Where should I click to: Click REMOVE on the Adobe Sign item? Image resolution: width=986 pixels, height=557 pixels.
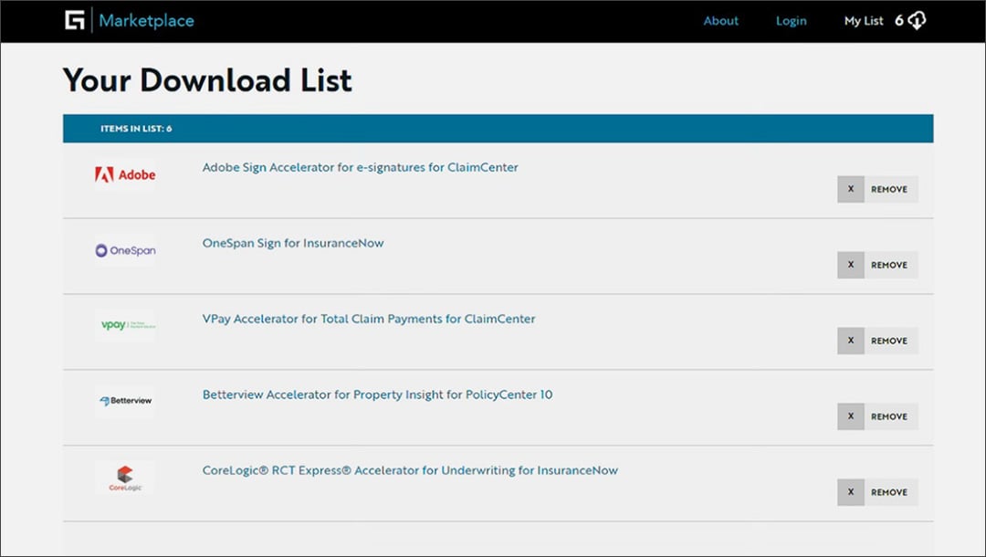point(888,189)
